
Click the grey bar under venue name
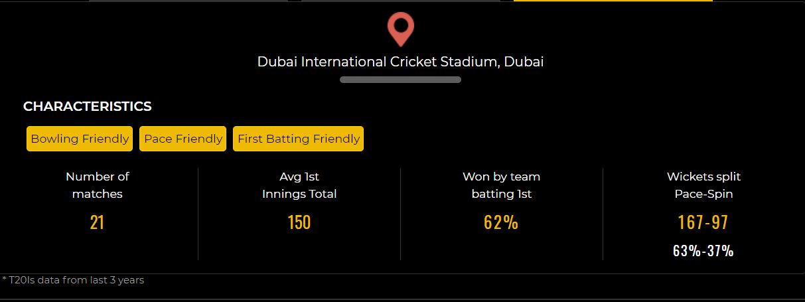click(x=400, y=80)
